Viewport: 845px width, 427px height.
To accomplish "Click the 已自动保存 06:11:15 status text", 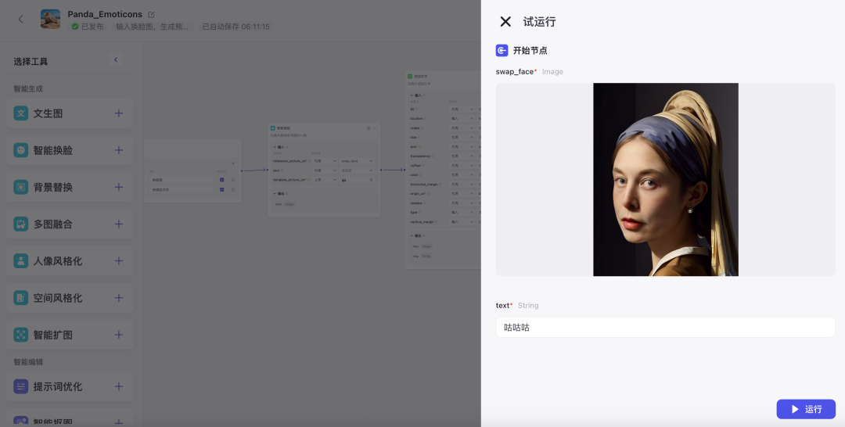I will pyautogui.click(x=236, y=27).
